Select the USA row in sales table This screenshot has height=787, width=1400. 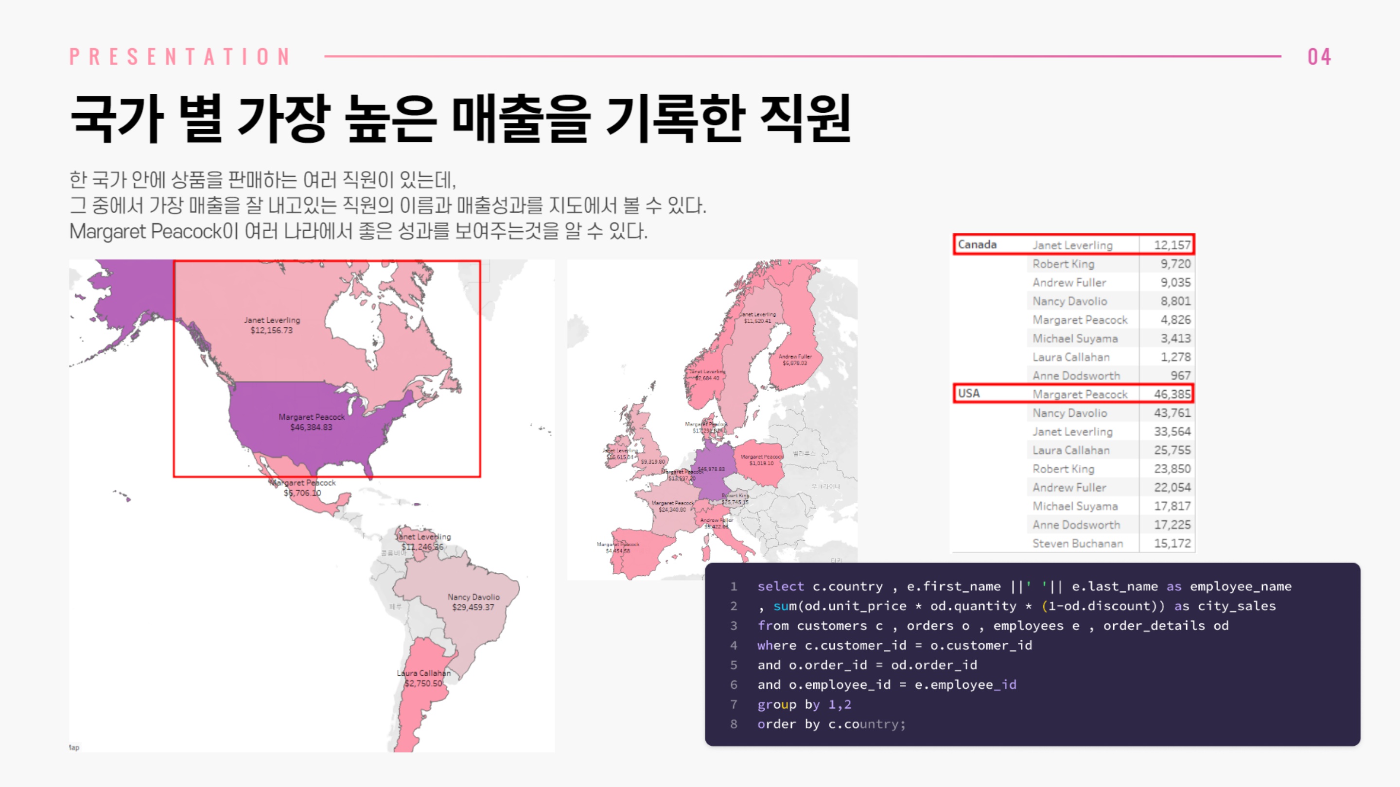click(1073, 394)
